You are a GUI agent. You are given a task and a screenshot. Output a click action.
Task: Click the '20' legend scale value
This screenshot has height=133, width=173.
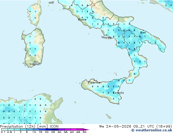pos(47,132)
